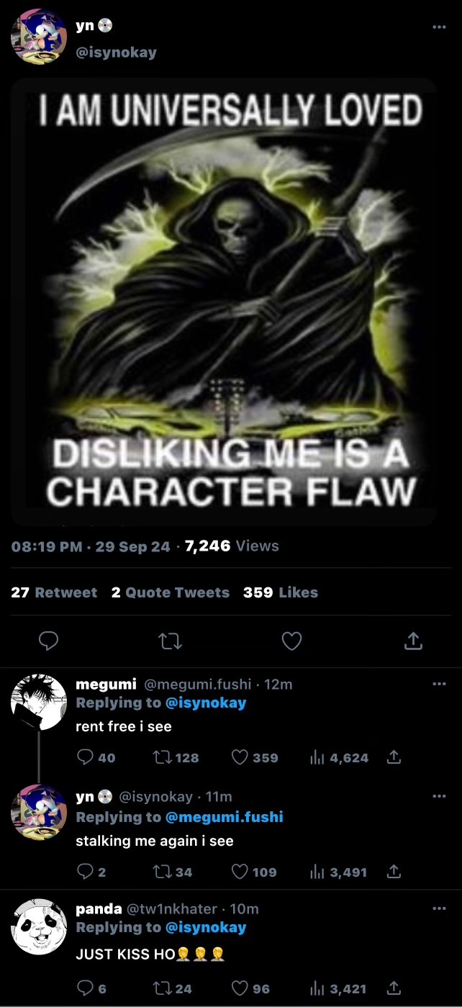Image resolution: width=462 pixels, height=1007 pixels.
Task: Share the "stalking me again" reply
Action: tap(394, 872)
